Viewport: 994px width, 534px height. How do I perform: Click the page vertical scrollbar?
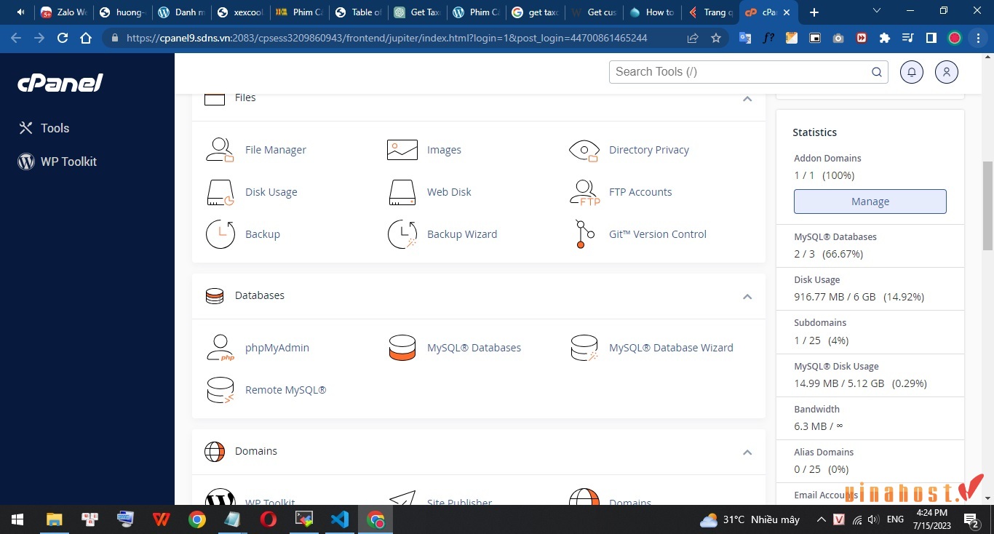coord(987,205)
